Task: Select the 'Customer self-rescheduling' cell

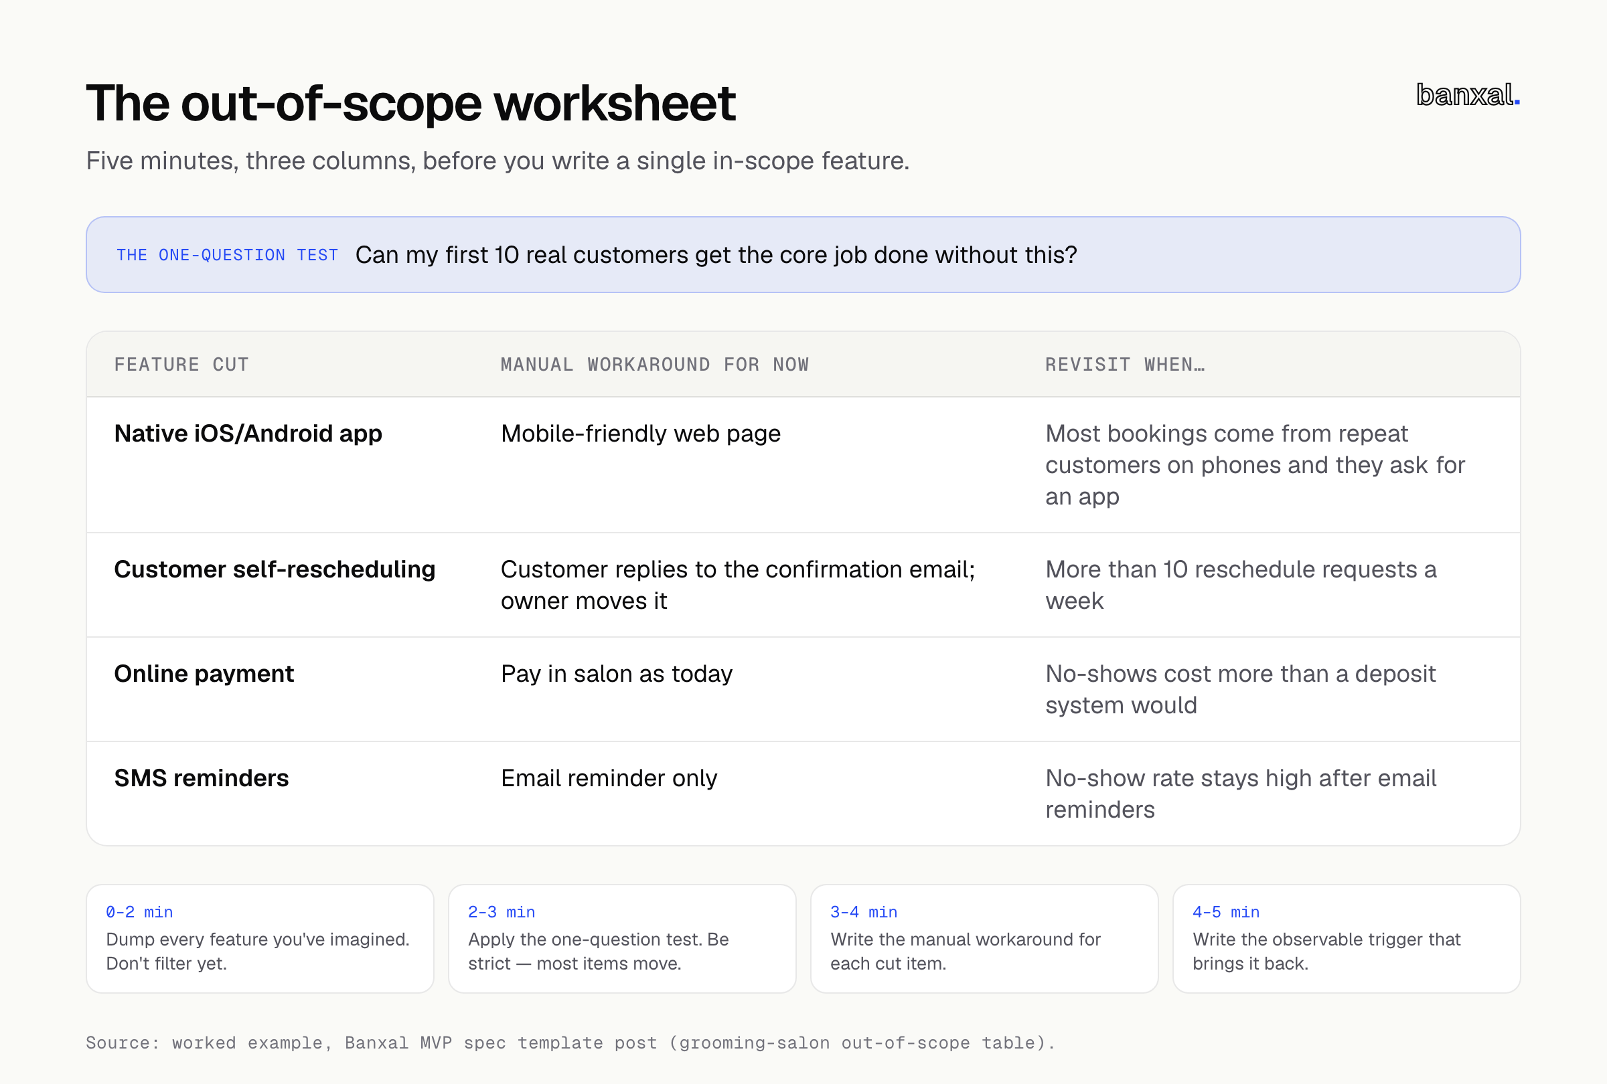Action: [275, 569]
